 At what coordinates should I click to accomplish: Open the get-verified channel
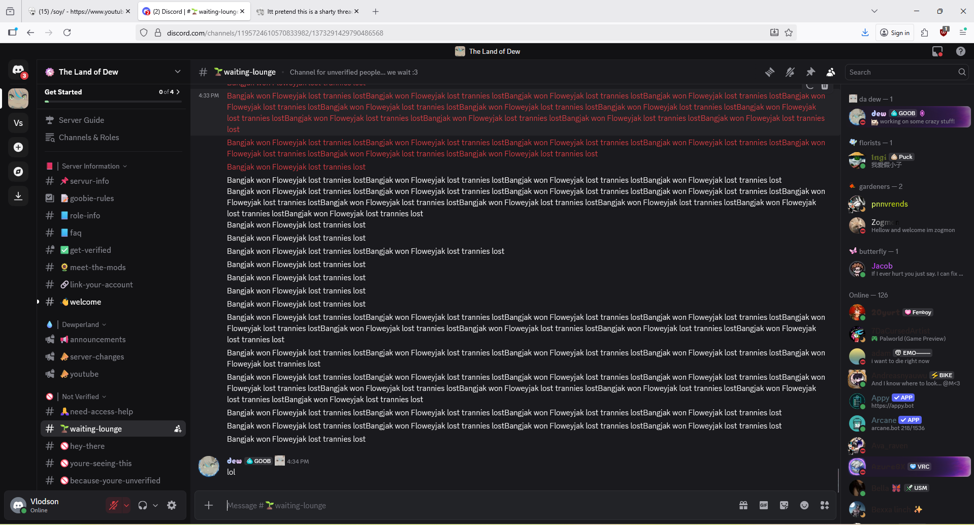tap(90, 250)
